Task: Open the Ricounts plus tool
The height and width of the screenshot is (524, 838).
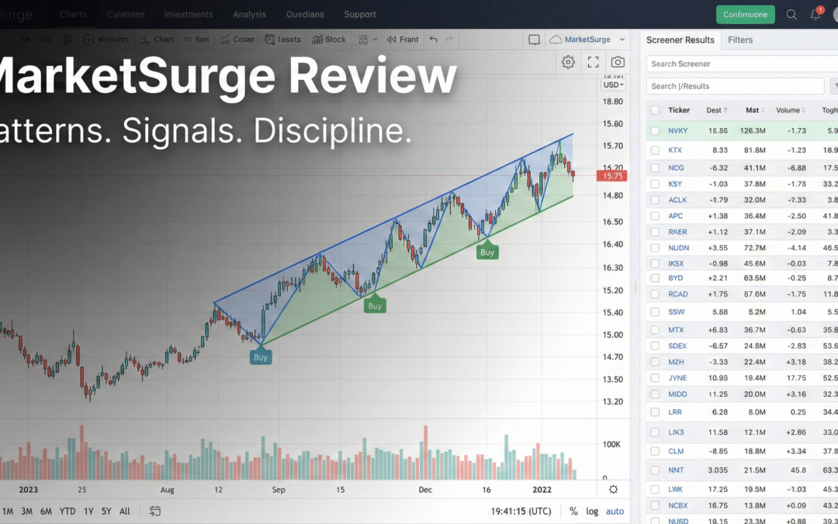Action: pyautogui.click(x=106, y=40)
